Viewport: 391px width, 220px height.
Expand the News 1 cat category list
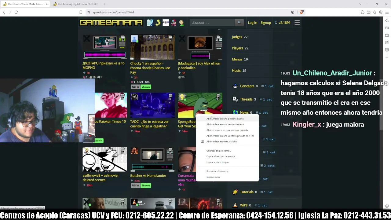[262, 113]
